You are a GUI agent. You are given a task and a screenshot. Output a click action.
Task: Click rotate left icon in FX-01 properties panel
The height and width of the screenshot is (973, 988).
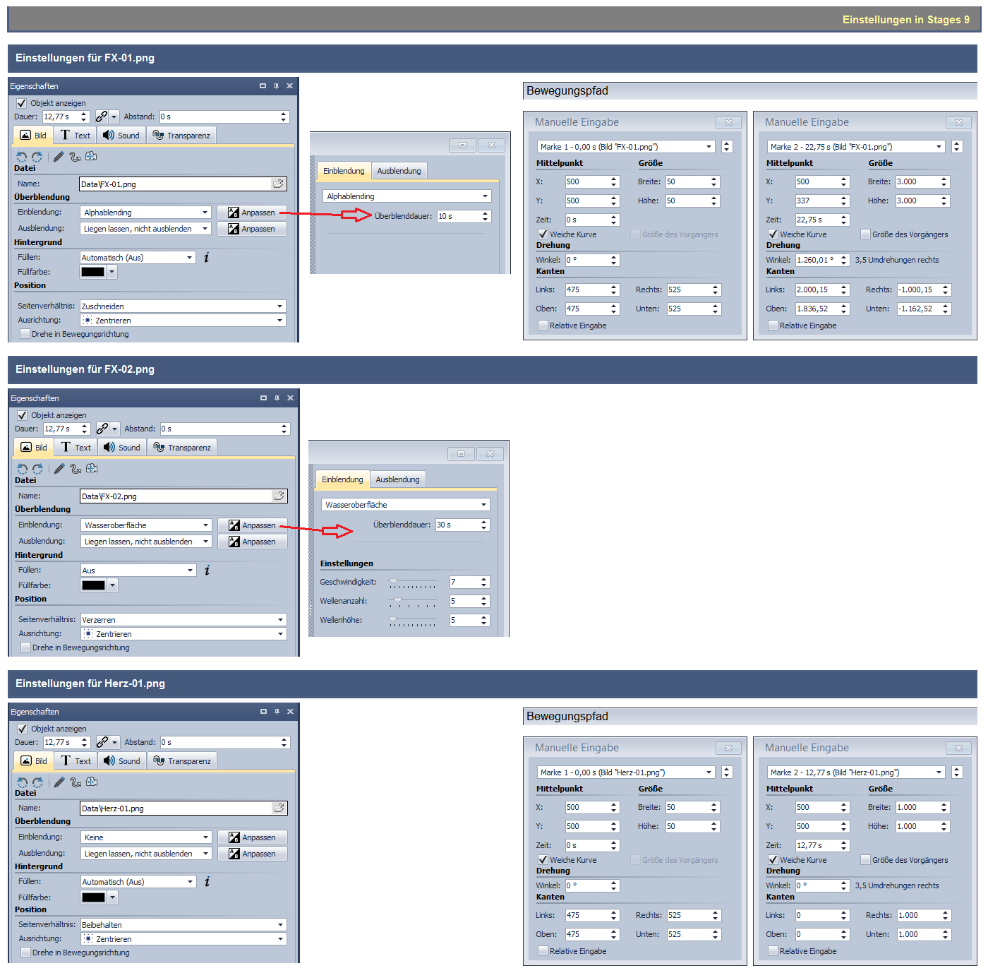21,157
